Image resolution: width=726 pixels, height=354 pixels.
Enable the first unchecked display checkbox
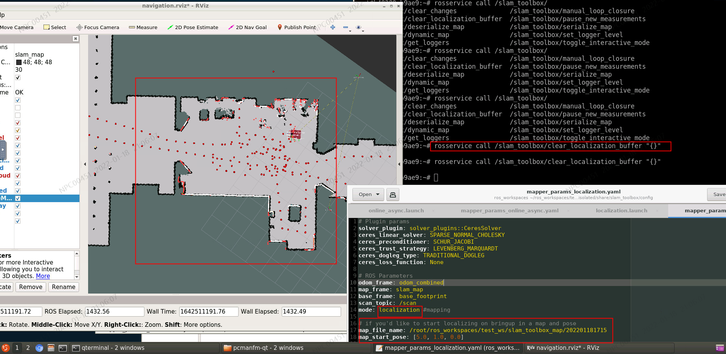[18, 108]
